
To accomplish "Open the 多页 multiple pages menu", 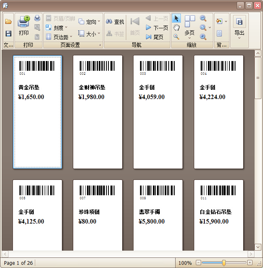I will click(189, 27).
